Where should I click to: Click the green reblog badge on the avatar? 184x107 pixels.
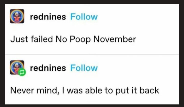(21, 72)
